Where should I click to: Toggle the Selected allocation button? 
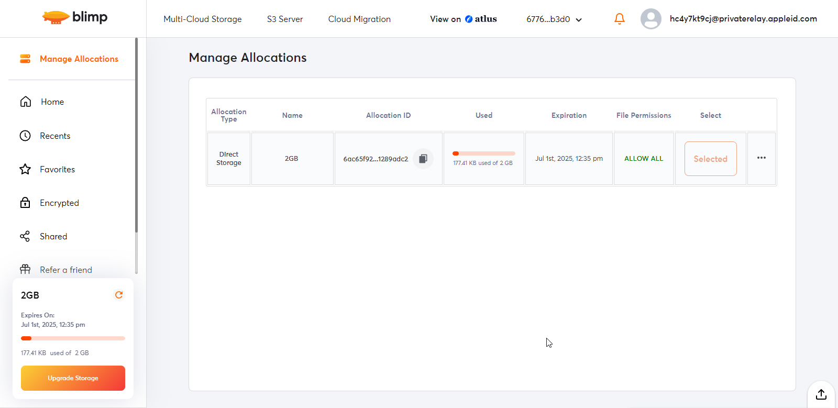pos(710,159)
